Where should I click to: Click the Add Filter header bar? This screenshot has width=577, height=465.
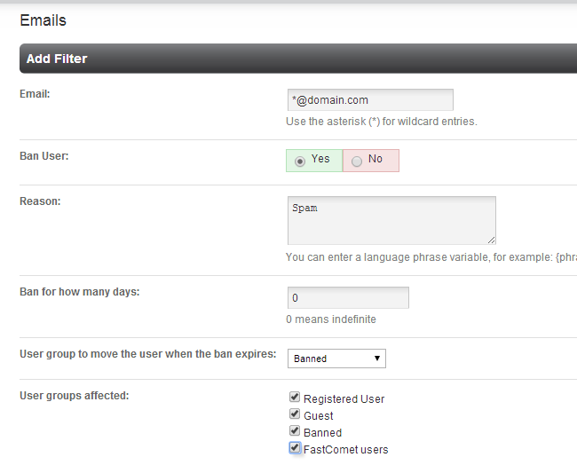click(x=298, y=59)
